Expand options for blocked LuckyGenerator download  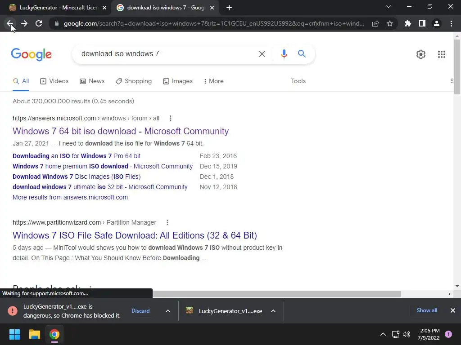(167, 311)
